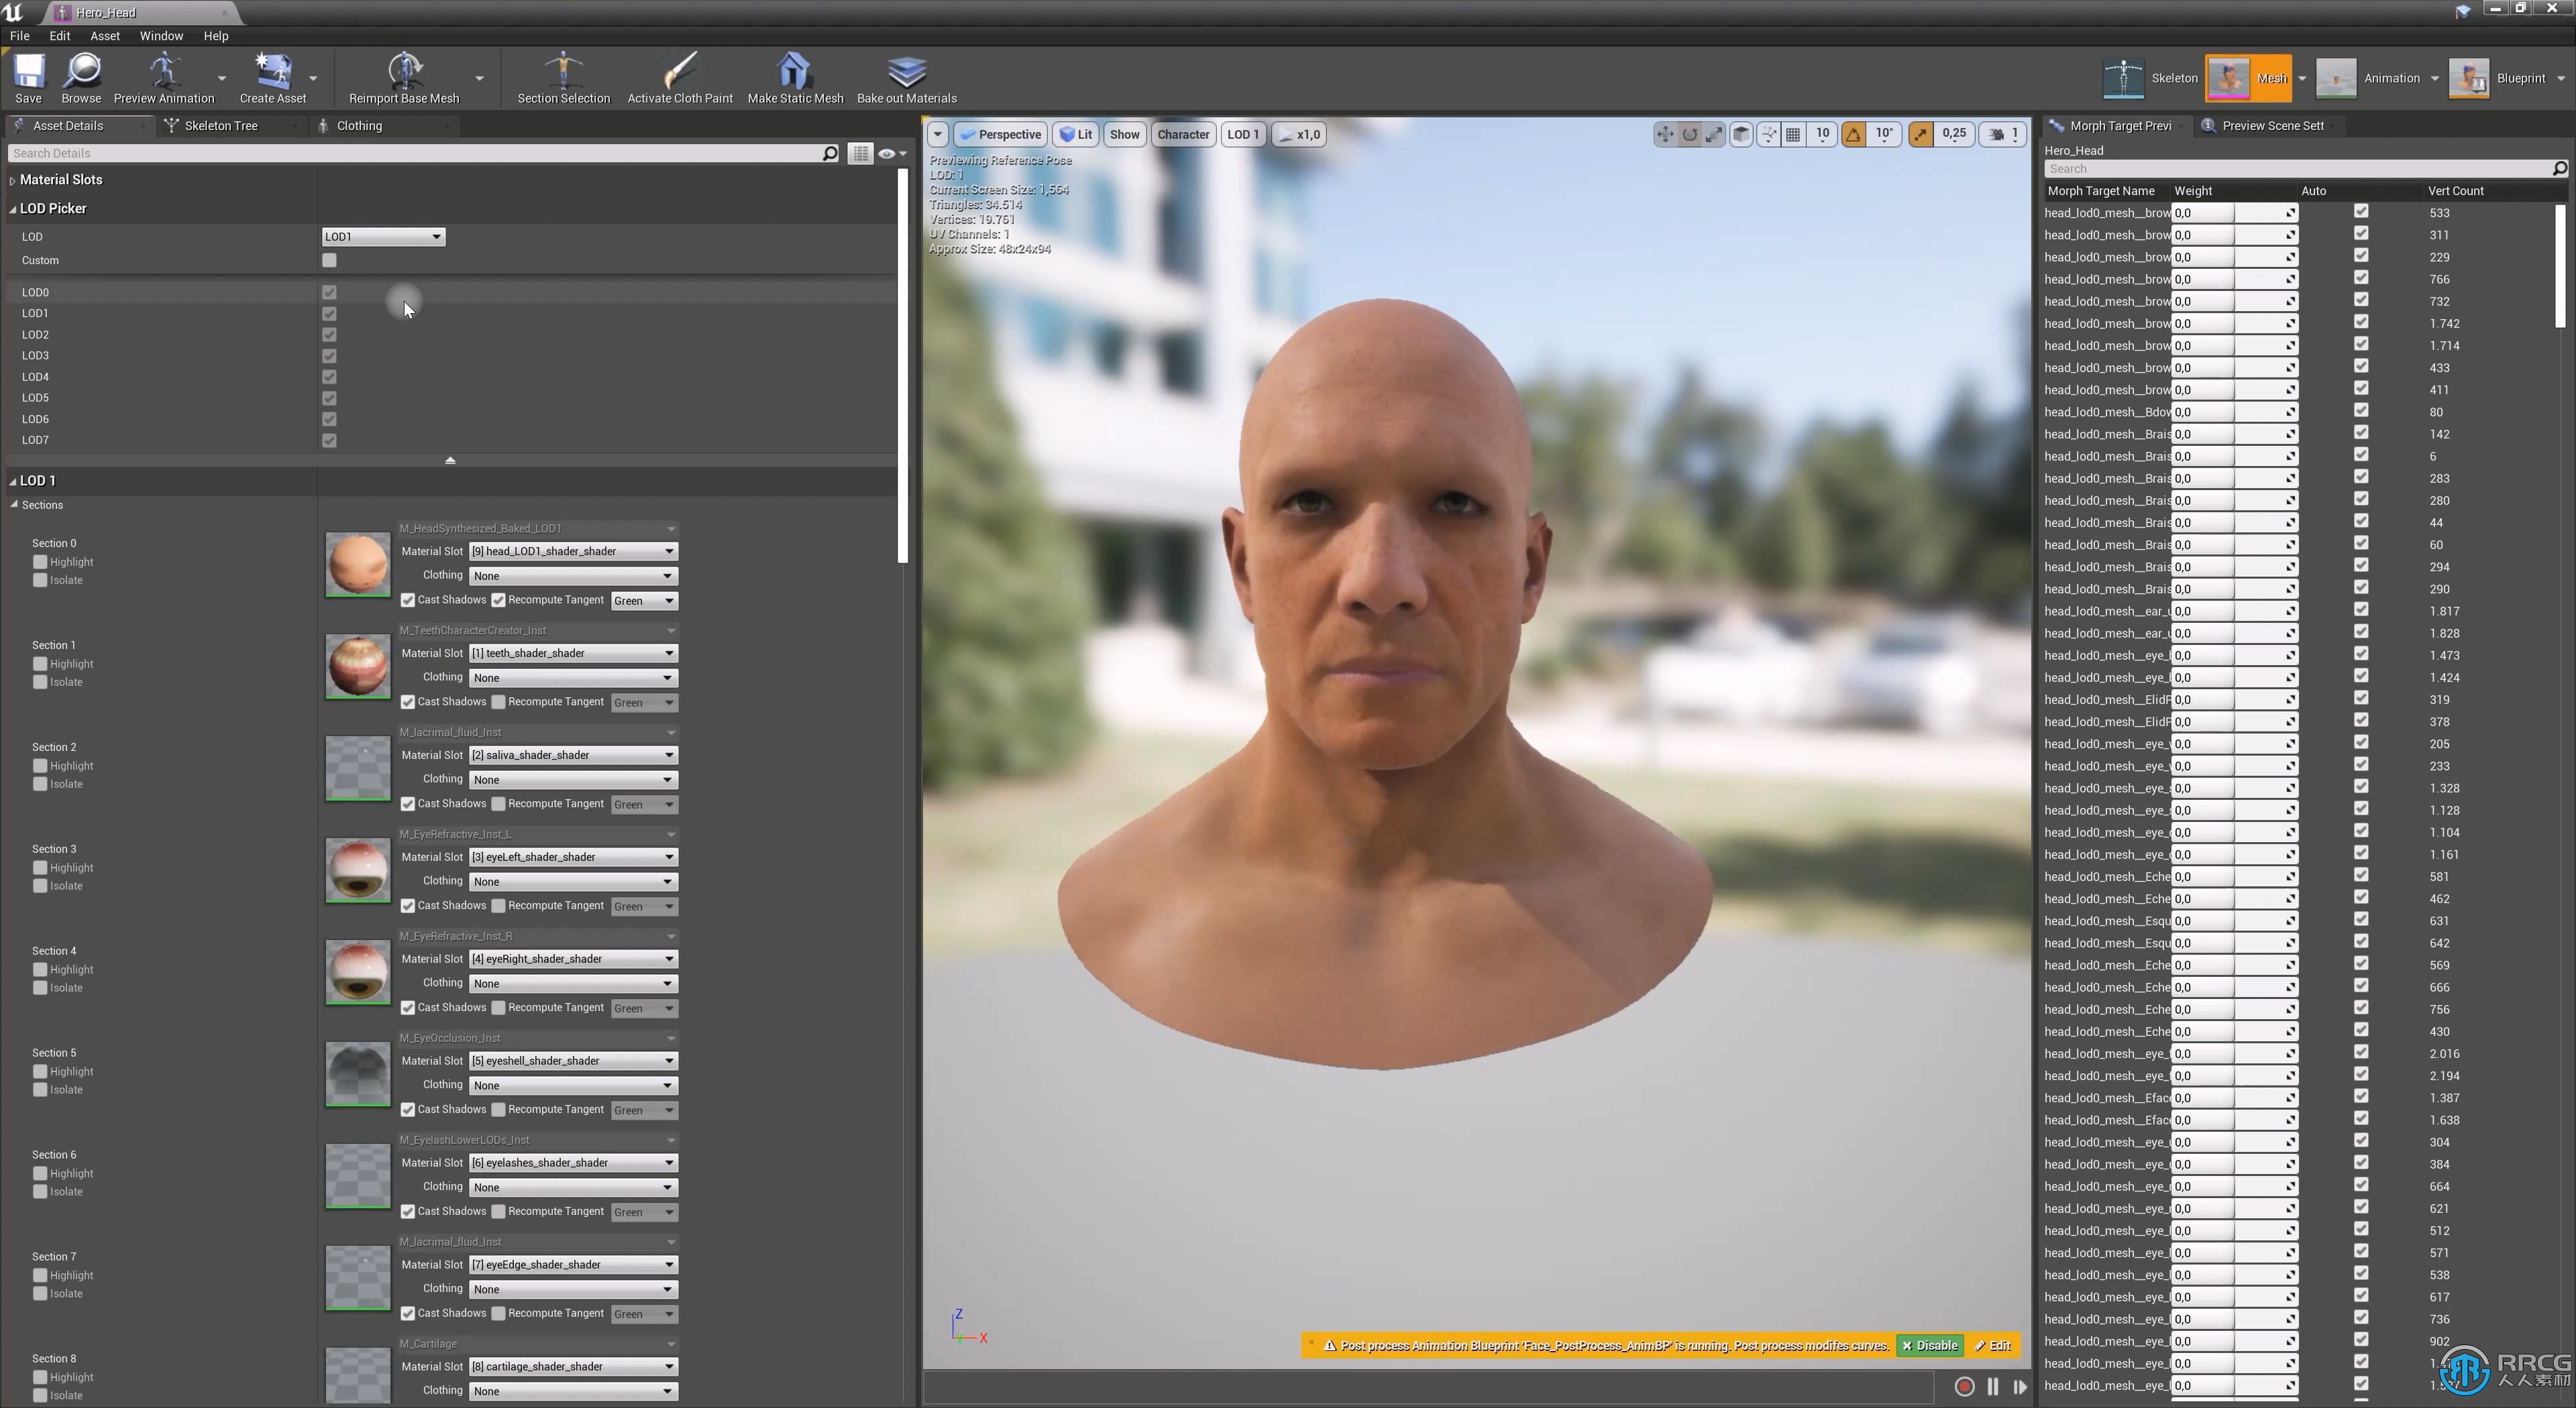The image size is (2576, 1408).
Task: Switch to Animation editor mode
Action: tap(2369, 78)
